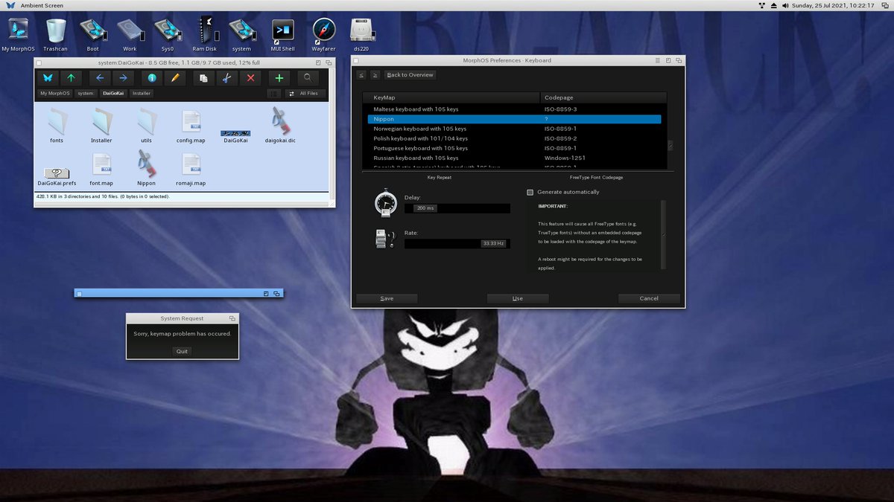The image size is (894, 502).
Task: Click the magnifier search icon
Action: click(308, 77)
